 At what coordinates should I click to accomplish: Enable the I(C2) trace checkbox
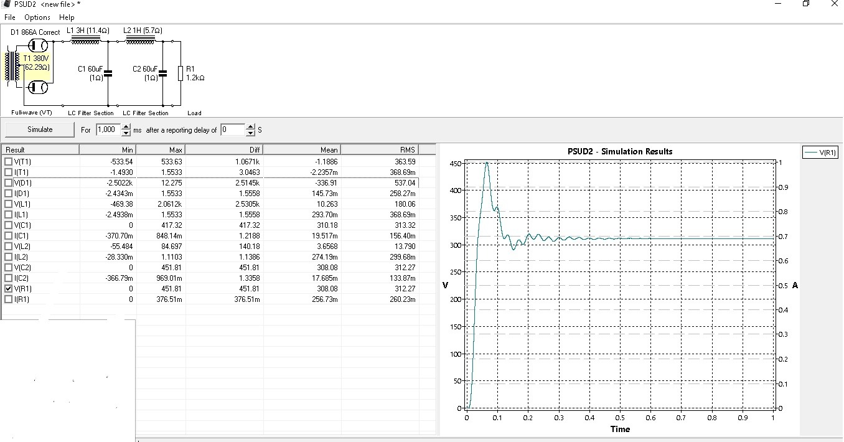tap(8, 278)
